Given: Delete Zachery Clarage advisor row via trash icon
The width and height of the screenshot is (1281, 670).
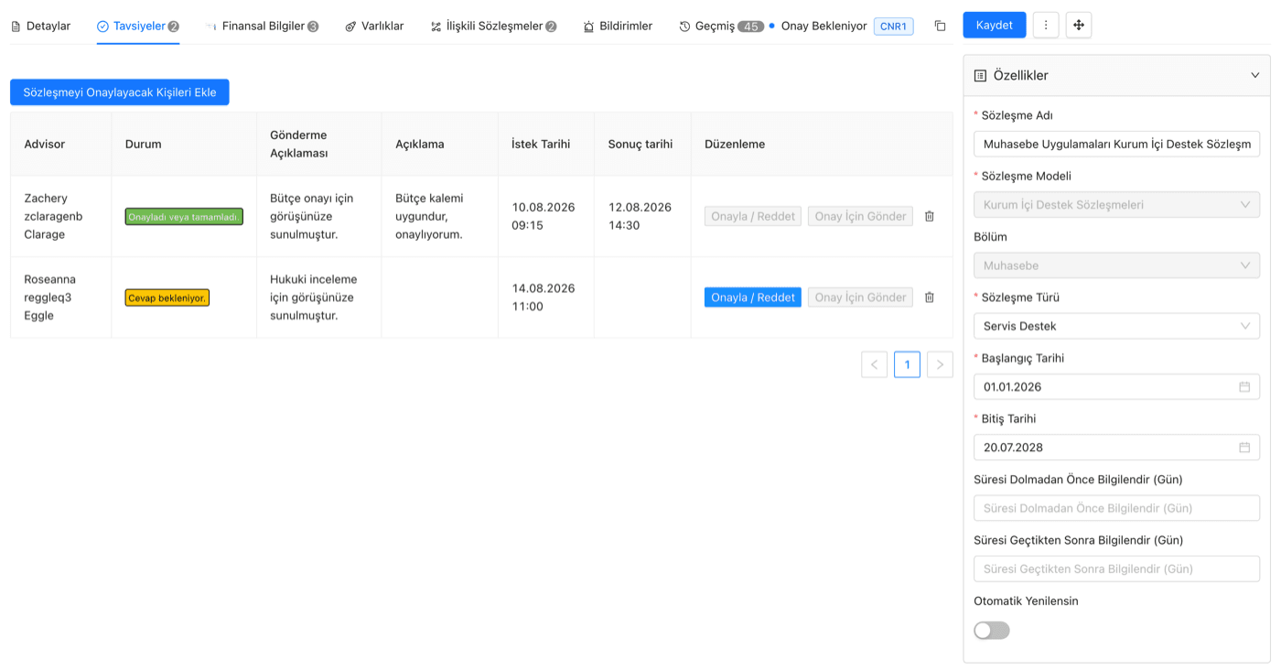Looking at the screenshot, I should click(930, 216).
